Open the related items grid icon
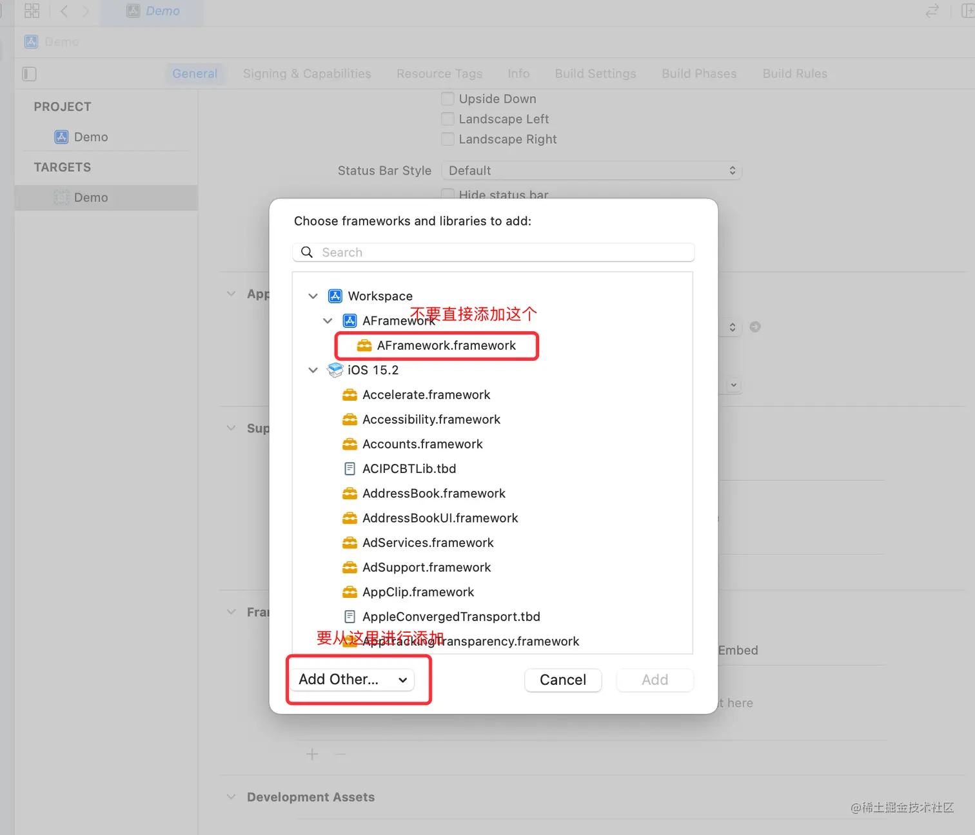 32,11
